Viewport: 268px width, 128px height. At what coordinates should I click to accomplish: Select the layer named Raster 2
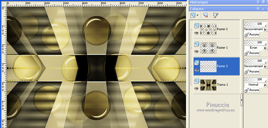222,29
